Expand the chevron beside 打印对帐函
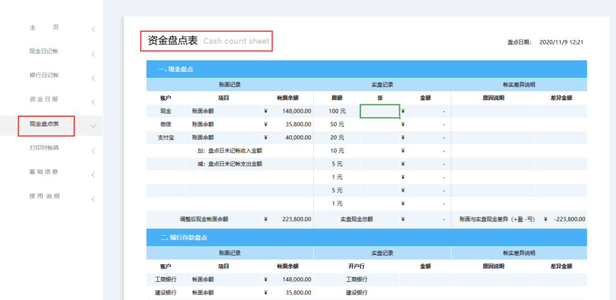616x300 pixels. point(93,151)
